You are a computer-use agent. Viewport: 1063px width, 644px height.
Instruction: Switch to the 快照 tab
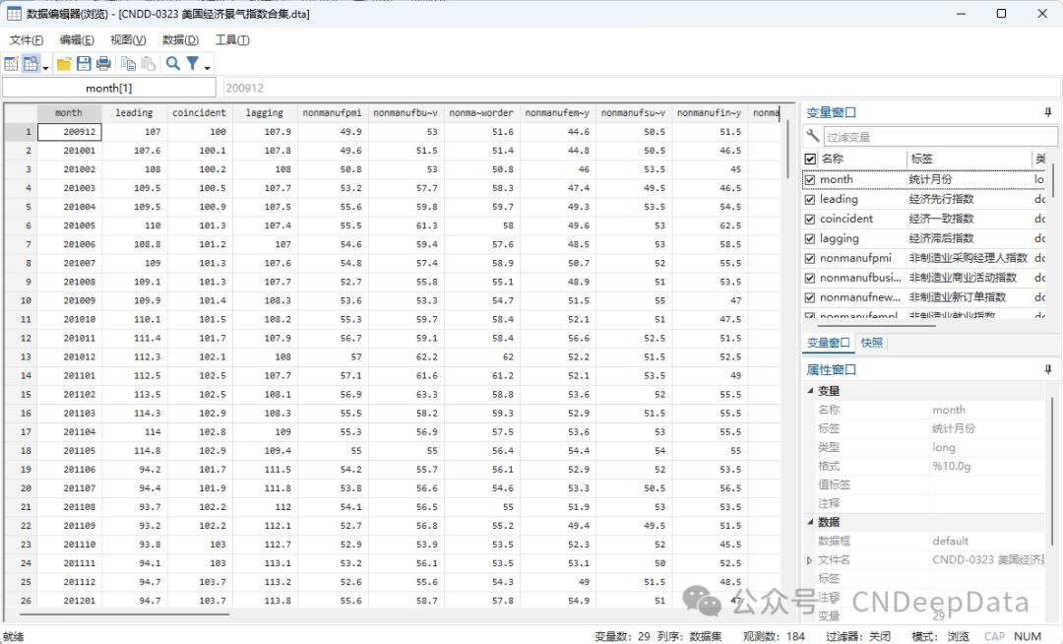pos(872,343)
